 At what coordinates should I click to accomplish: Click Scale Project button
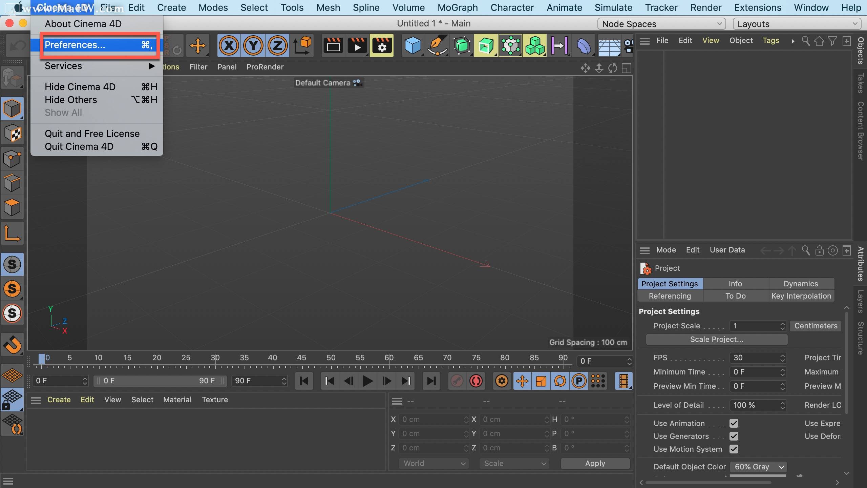pos(717,339)
